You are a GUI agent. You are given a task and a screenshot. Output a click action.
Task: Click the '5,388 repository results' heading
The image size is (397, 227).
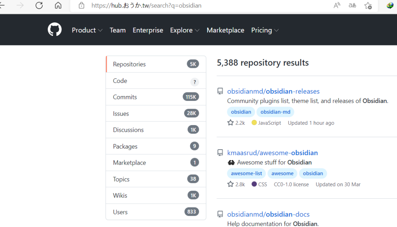coord(263,63)
